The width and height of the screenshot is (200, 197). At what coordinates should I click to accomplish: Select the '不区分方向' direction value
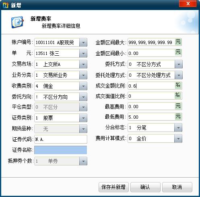(x=55, y=97)
